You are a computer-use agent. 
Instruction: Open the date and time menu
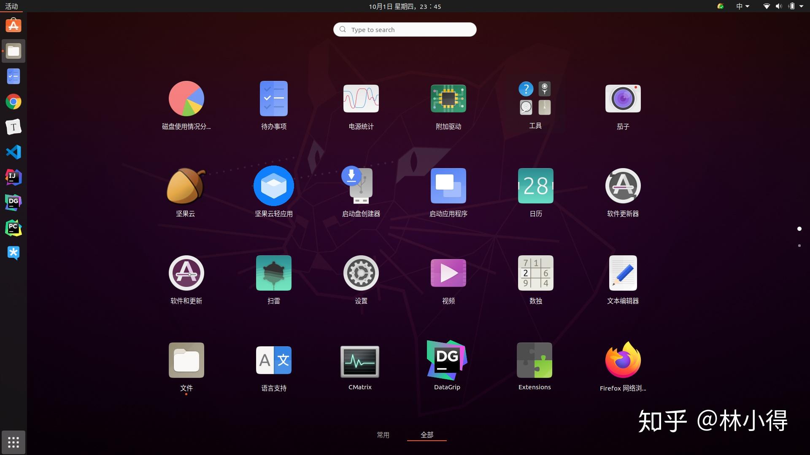pos(405,6)
